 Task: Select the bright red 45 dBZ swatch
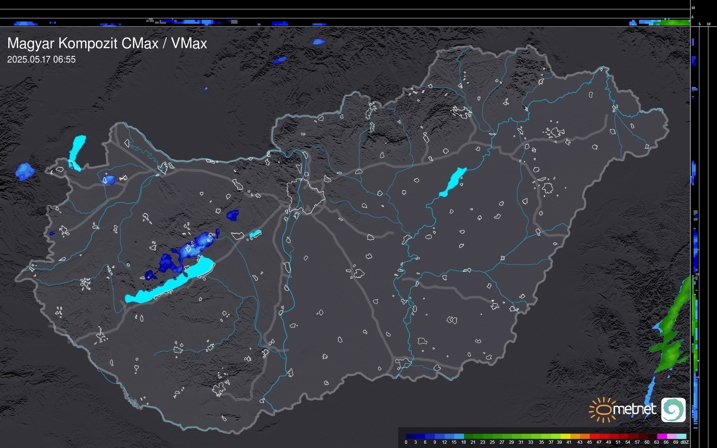point(594,436)
